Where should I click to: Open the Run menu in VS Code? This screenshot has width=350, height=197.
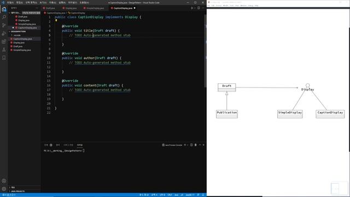(62, 3)
